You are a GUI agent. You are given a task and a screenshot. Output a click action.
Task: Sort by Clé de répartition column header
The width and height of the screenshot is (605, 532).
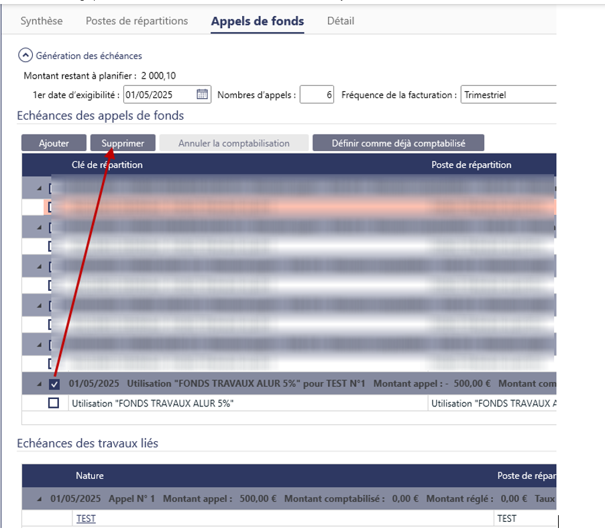tap(107, 165)
